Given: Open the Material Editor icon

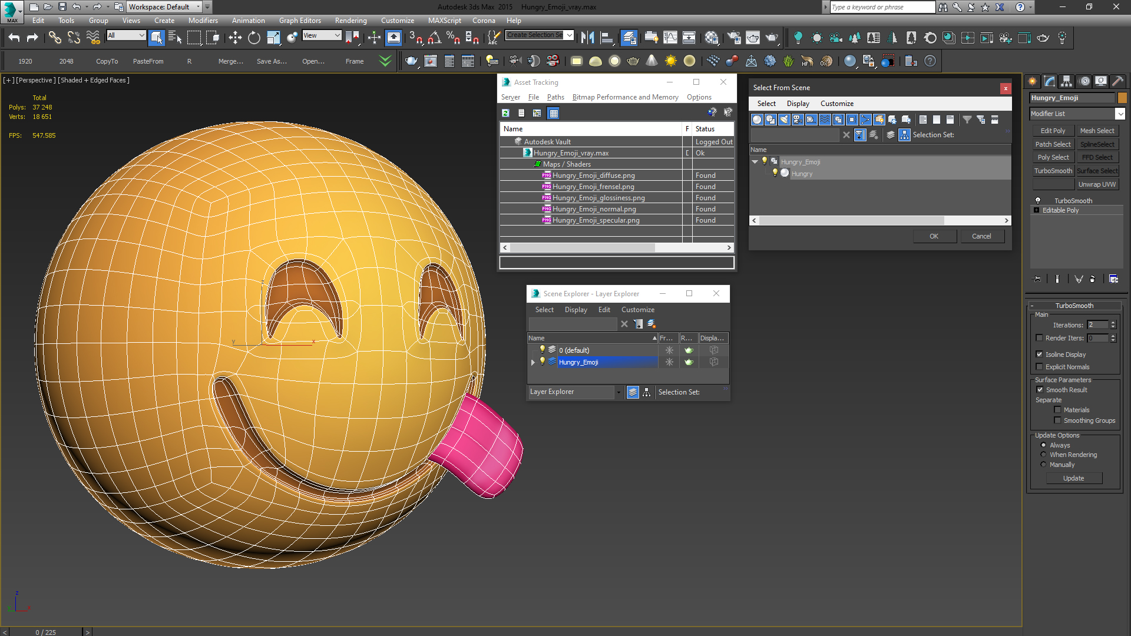Looking at the screenshot, I should (x=712, y=38).
